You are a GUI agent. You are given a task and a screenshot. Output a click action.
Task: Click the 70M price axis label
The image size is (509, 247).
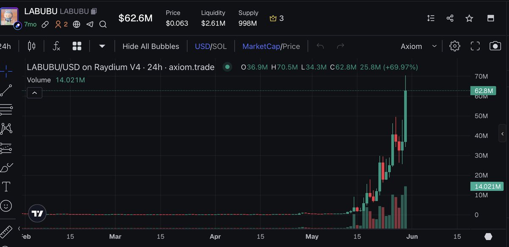coord(481,77)
